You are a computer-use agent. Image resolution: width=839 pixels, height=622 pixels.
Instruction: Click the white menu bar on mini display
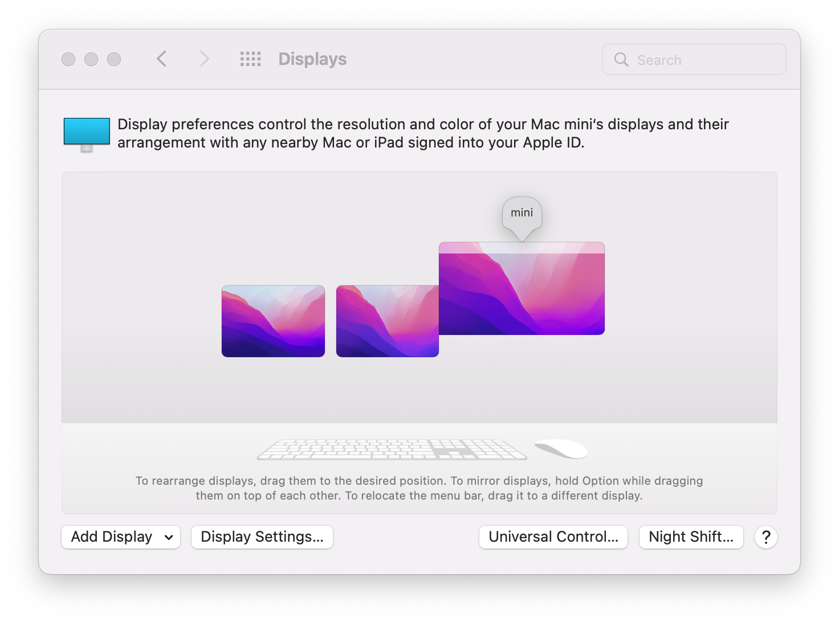click(522, 248)
